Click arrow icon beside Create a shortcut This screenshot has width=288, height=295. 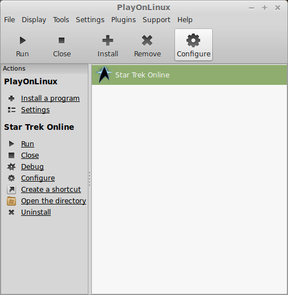pyautogui.click(x=11, y=190)
